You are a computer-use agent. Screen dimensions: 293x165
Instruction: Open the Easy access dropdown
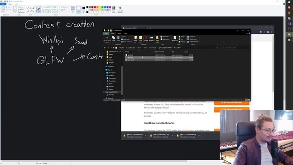coord(165,39)
